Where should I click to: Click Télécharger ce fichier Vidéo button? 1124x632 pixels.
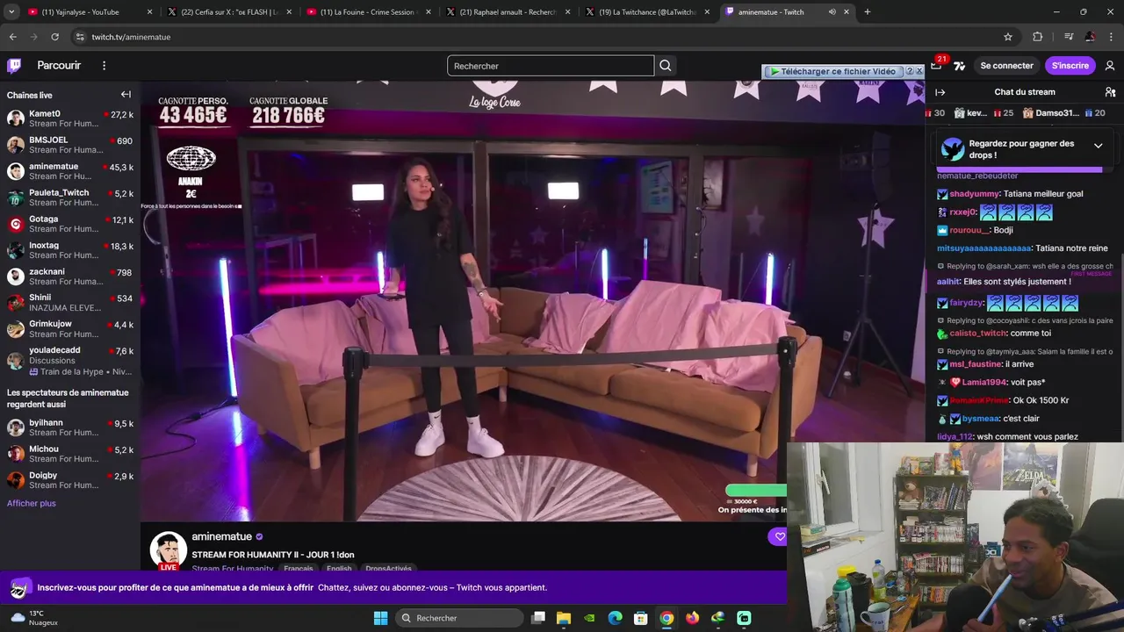(833, 71)
